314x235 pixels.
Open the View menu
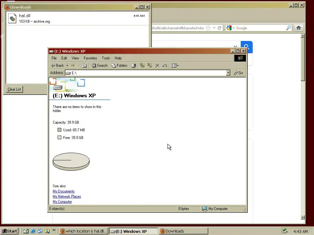pos(75,58)
